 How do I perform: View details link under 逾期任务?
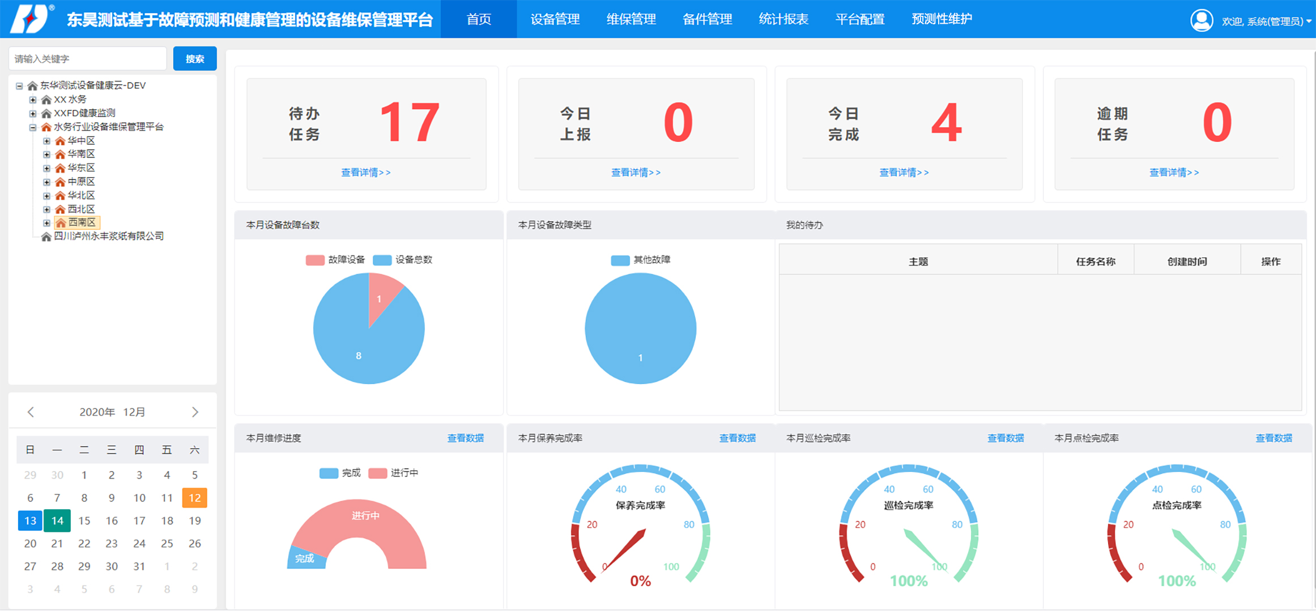click(1174, 173)
